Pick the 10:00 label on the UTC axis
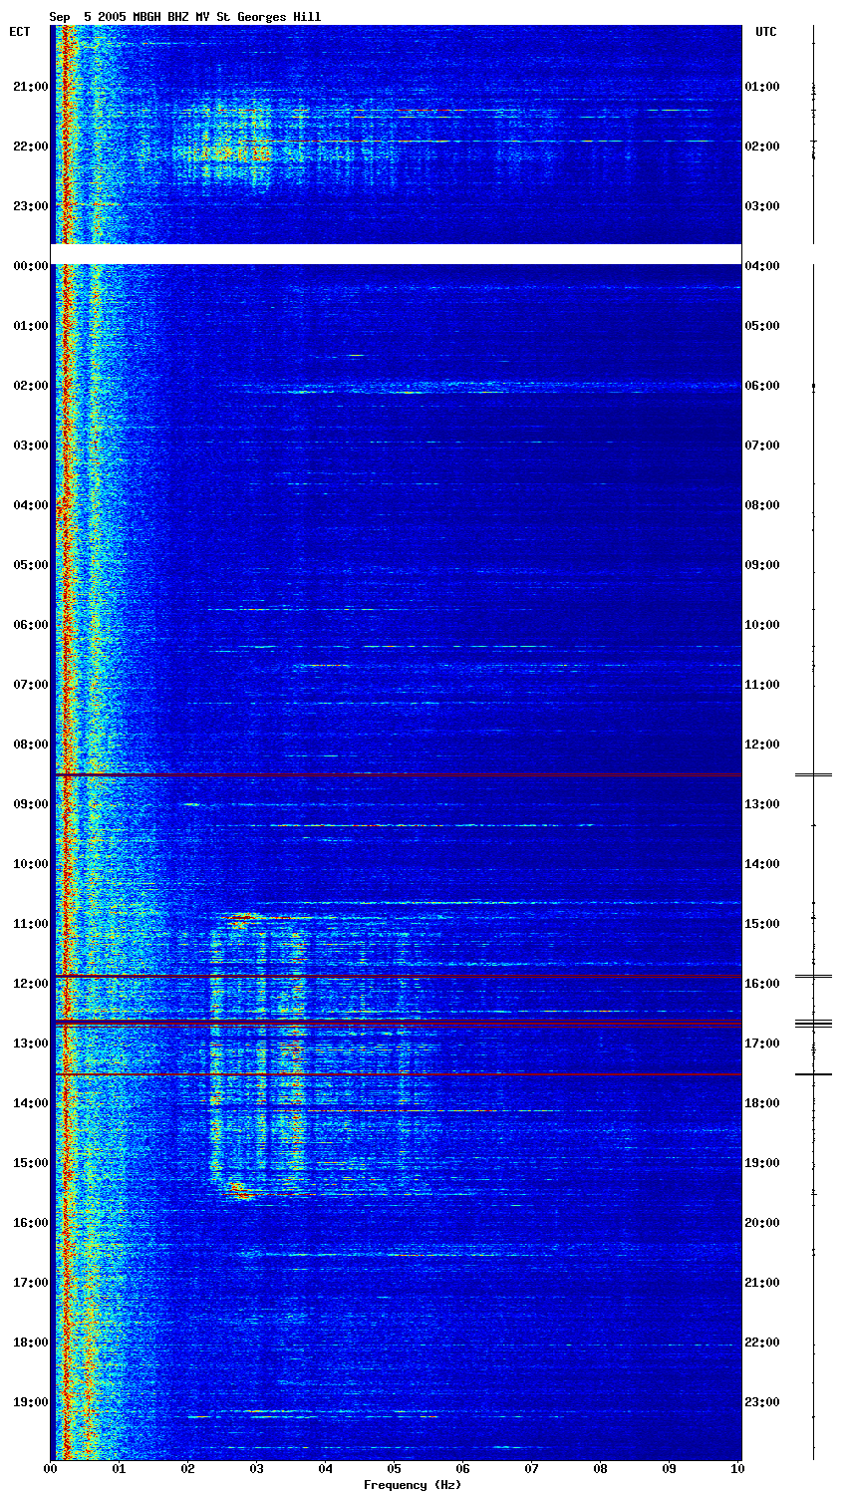The width and height of the screenshot is (849, 1495). (762, 625)
